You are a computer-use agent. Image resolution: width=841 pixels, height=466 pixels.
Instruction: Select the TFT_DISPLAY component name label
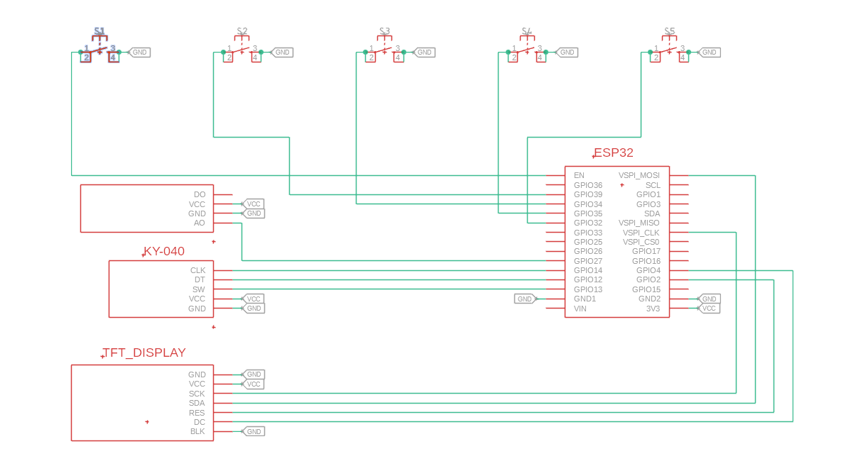point(144,353)
